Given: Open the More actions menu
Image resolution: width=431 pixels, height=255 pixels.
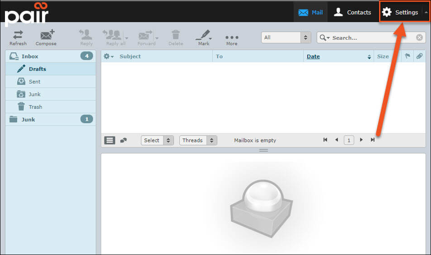Looking at the screenshot, I should coord(232,40).
